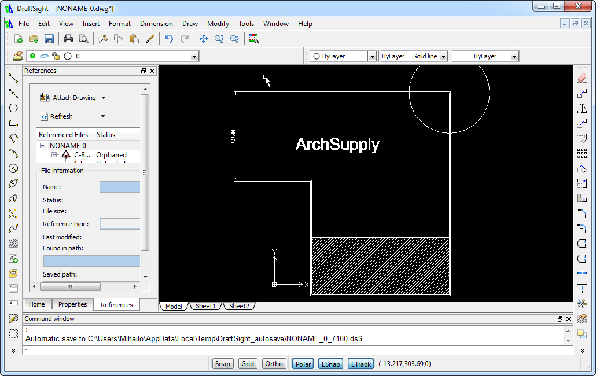Viewport: 596px width, 376px height.
Task: Undo the last action
Action: pos(169,39)
